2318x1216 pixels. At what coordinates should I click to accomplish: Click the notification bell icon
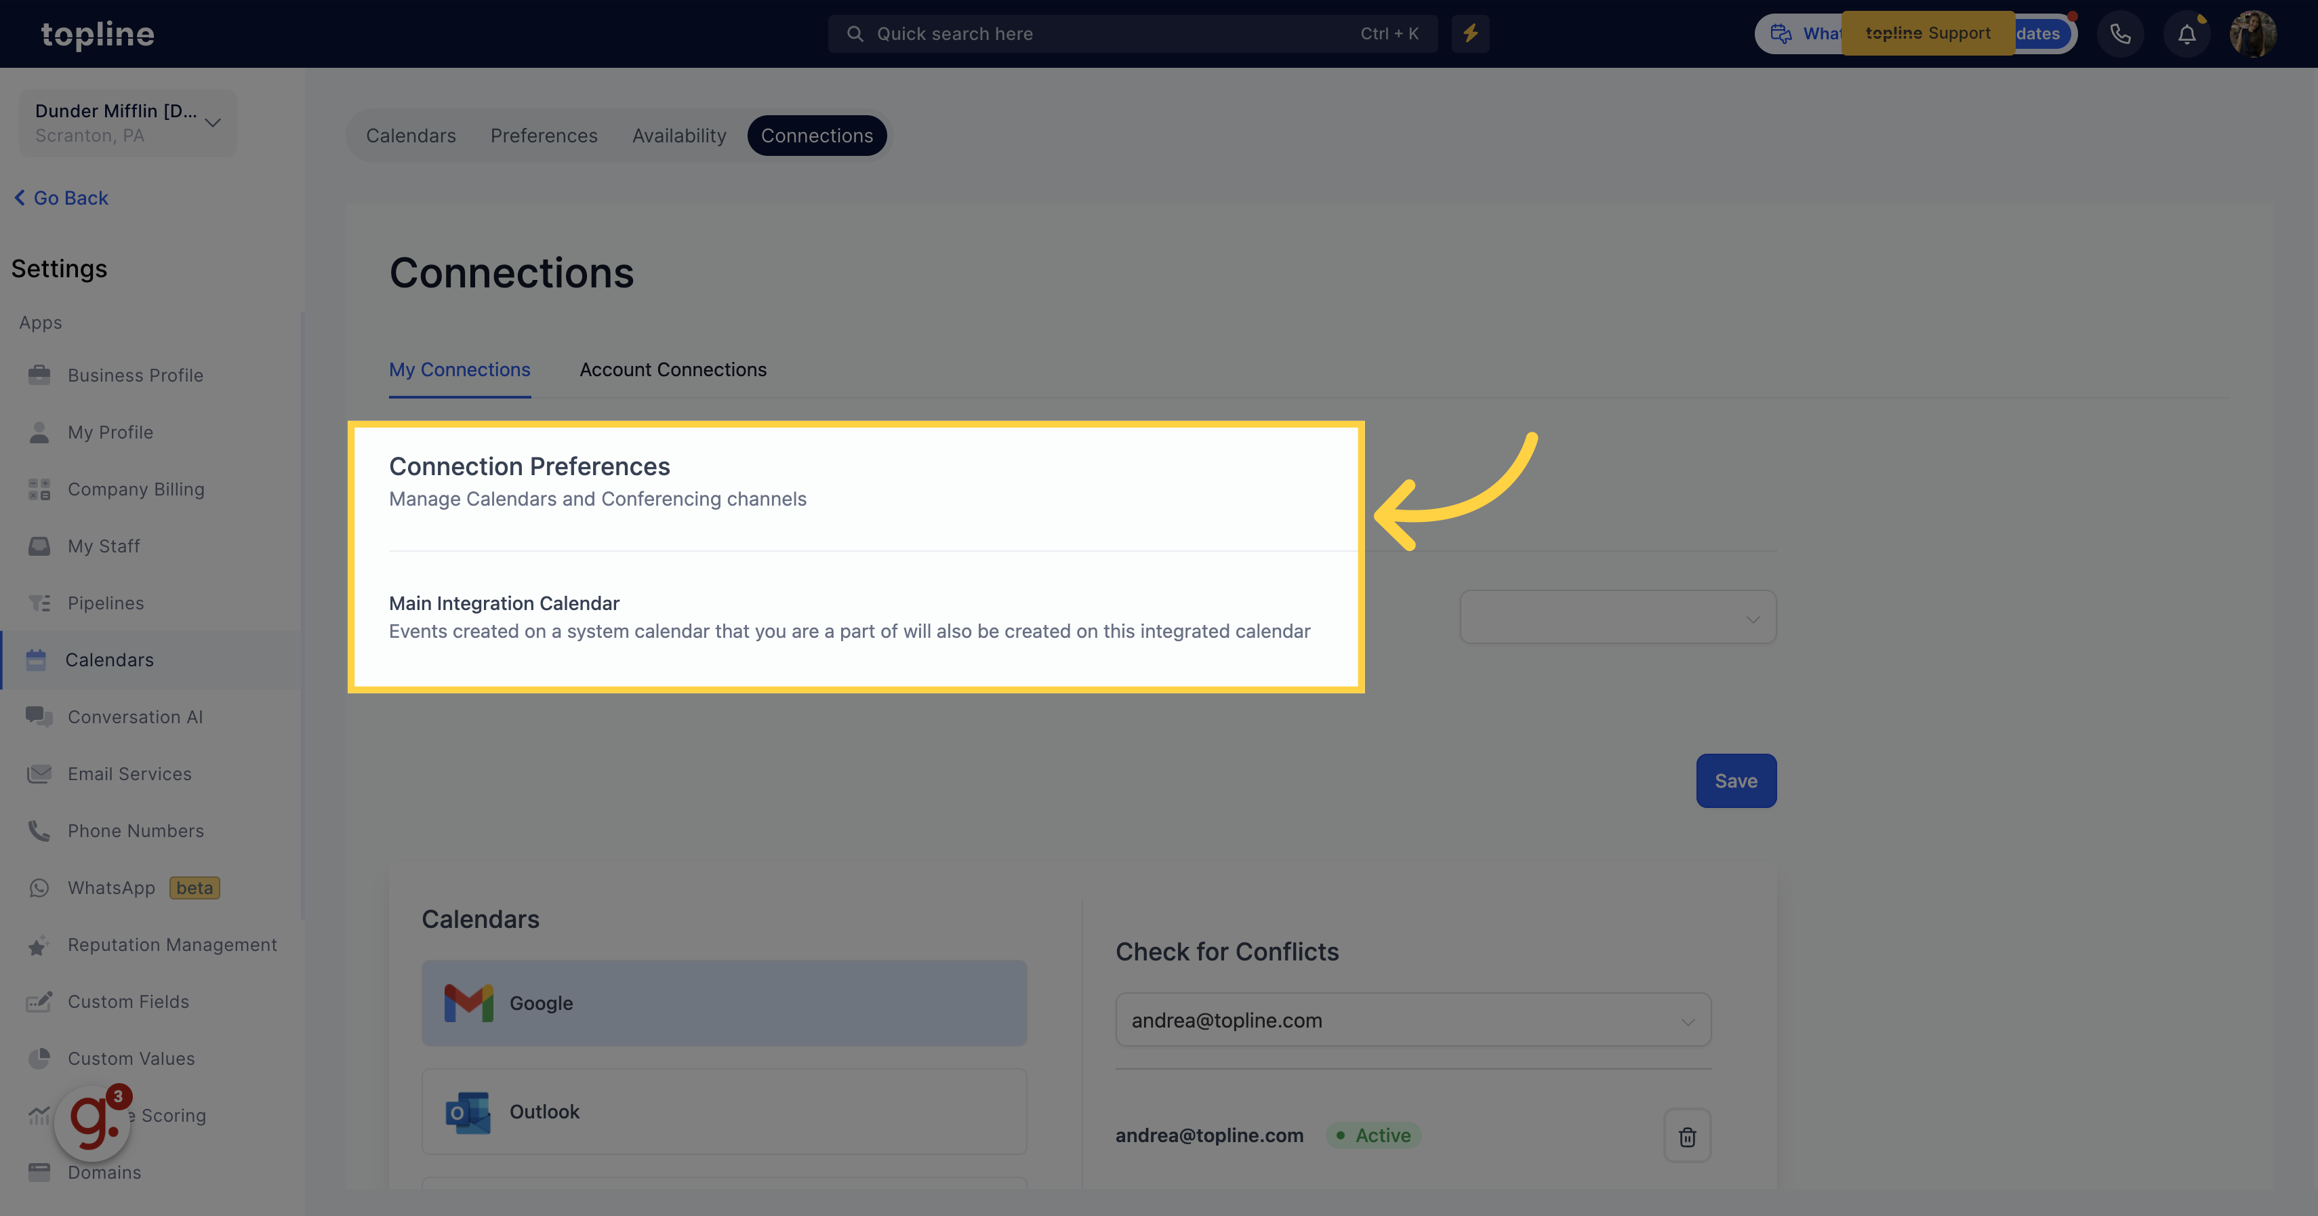point(2184,33)
